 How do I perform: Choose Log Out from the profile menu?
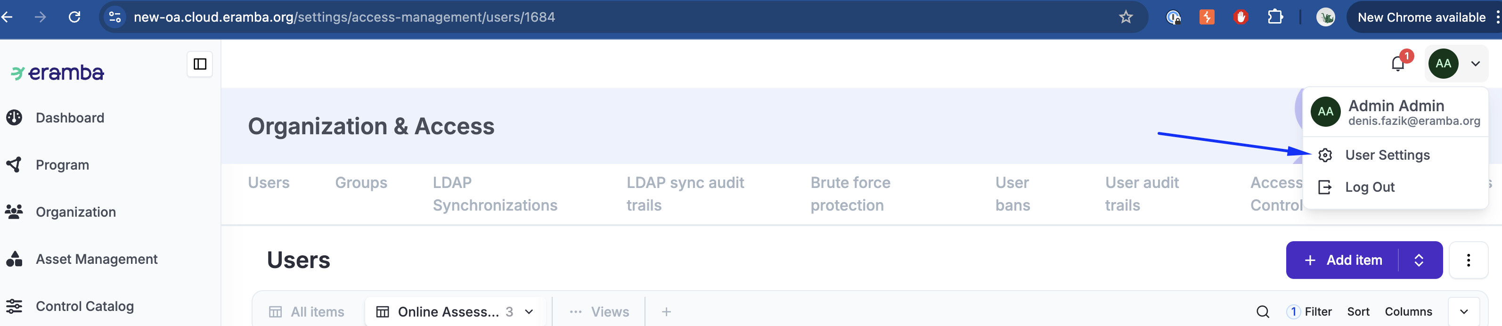point(1369,187)
